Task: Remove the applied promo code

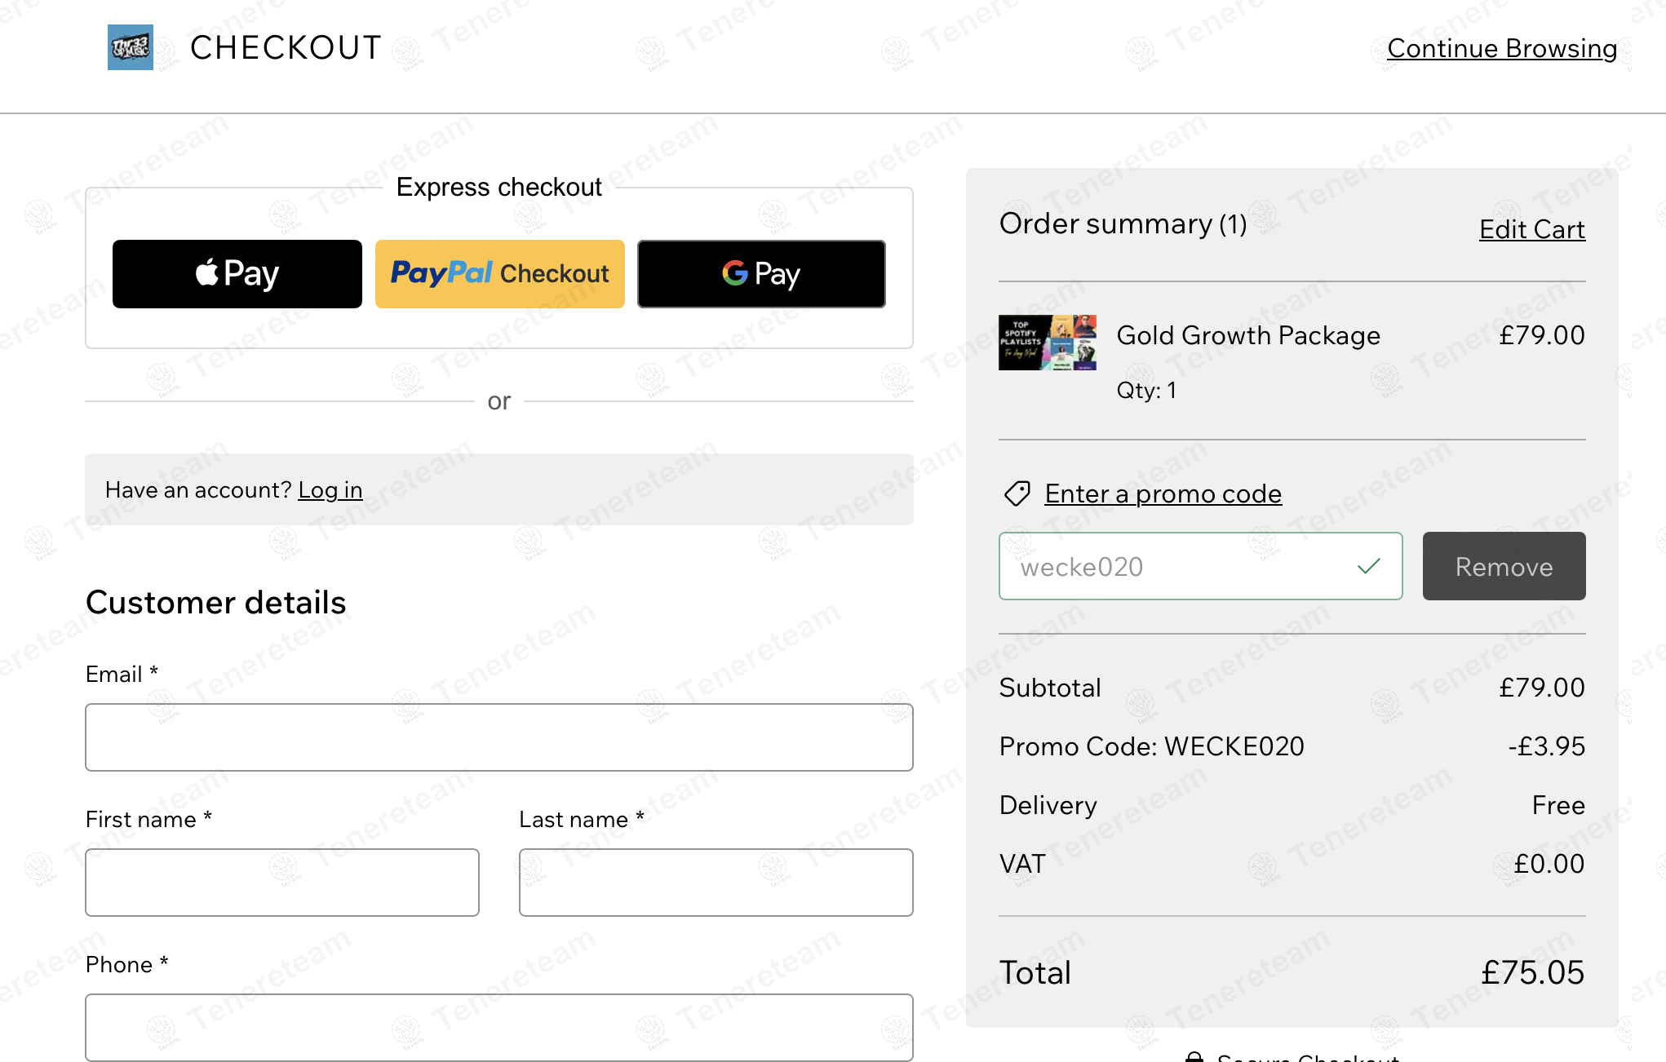Action: click(1504, 566)
